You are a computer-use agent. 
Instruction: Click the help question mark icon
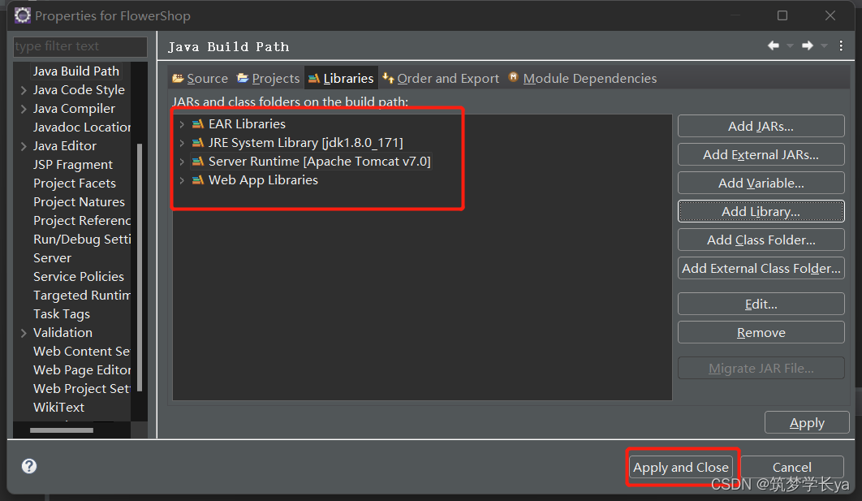click(x=29, y=466)
